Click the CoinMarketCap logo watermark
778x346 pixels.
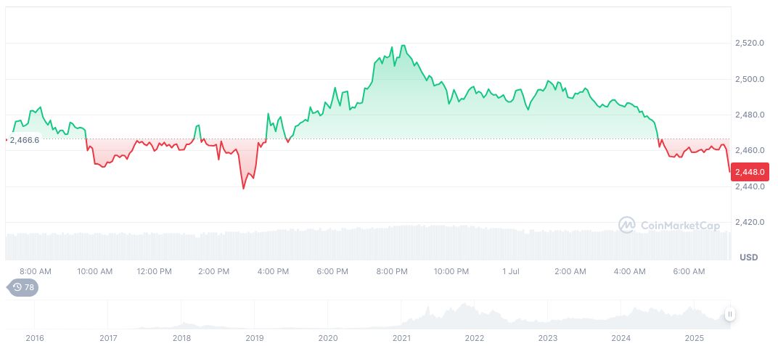(x=669, y=226)
